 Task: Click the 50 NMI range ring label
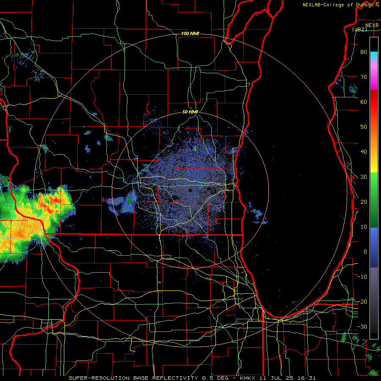pyautogui.click(x=190, y=112)
